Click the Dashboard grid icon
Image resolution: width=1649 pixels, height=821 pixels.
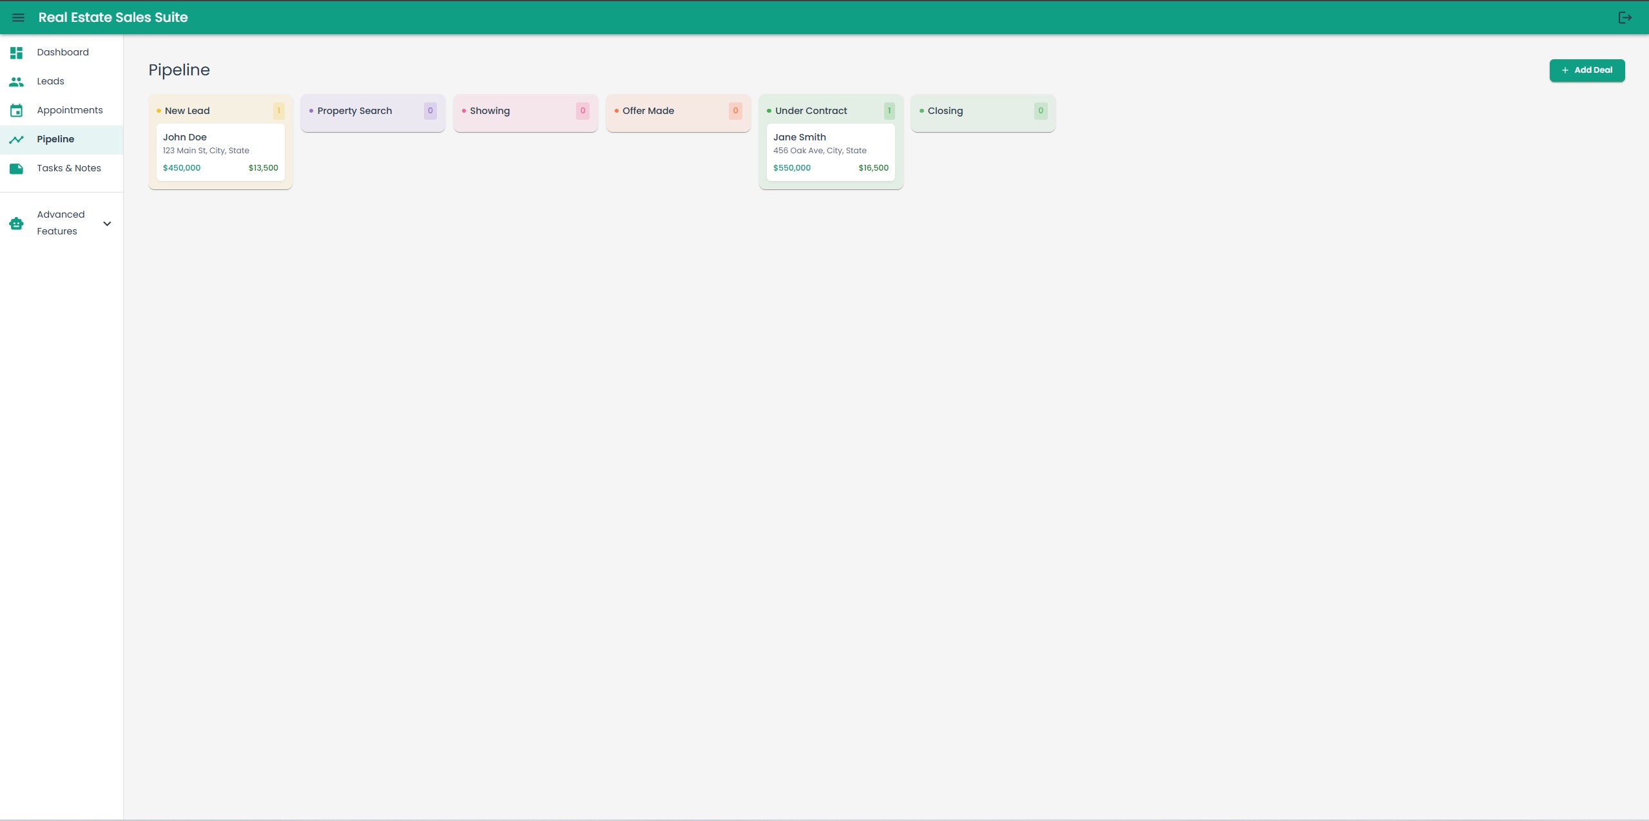[16, 53]
